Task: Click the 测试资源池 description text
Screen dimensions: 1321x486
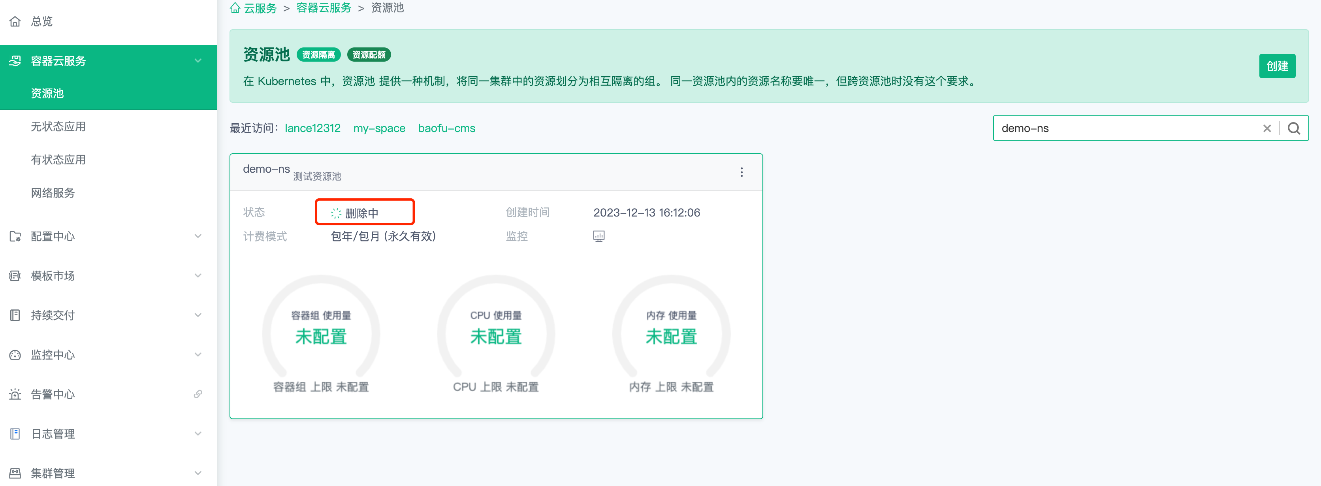Action: point(317,176)
